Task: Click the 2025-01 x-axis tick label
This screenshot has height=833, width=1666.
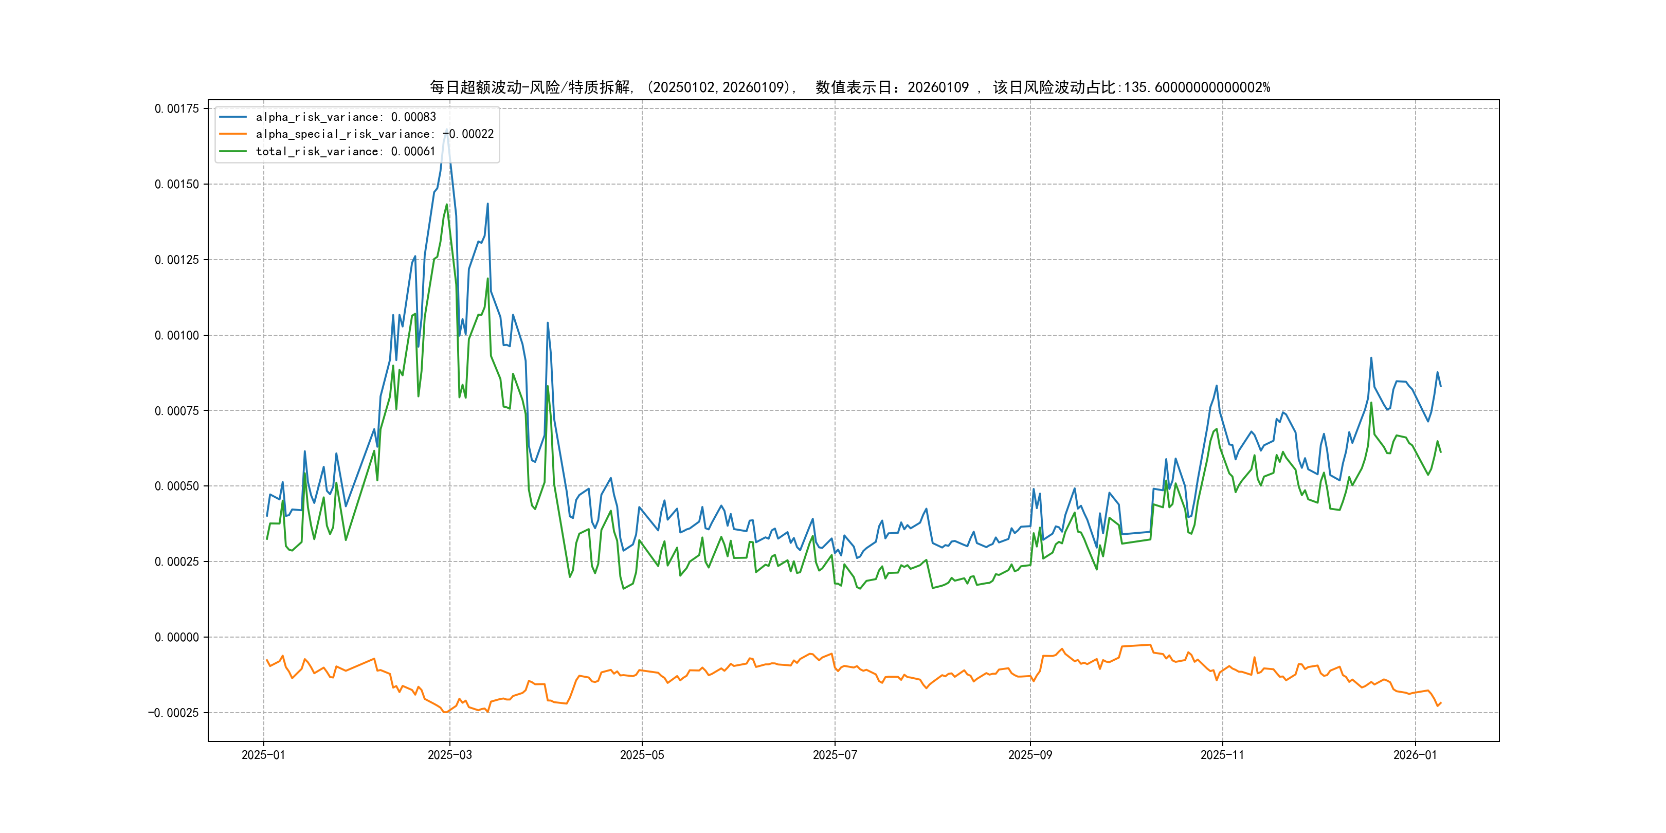Action: 263,755
